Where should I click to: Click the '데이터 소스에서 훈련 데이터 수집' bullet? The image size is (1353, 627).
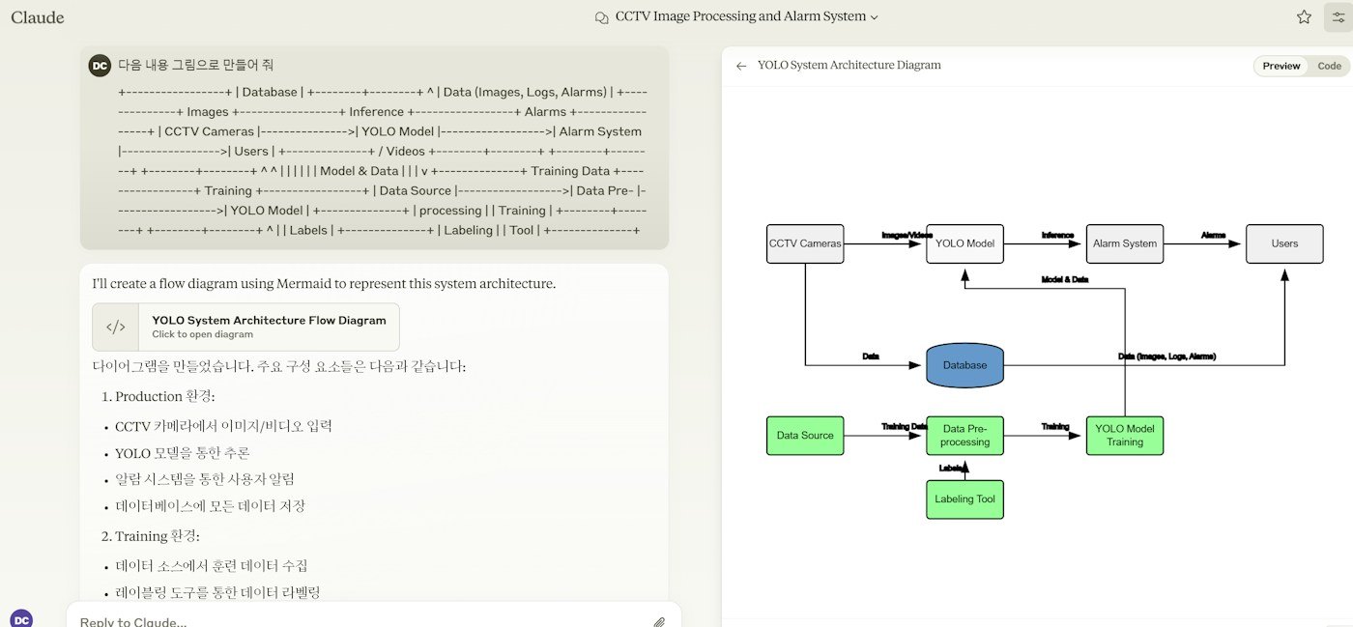(212, 566)
